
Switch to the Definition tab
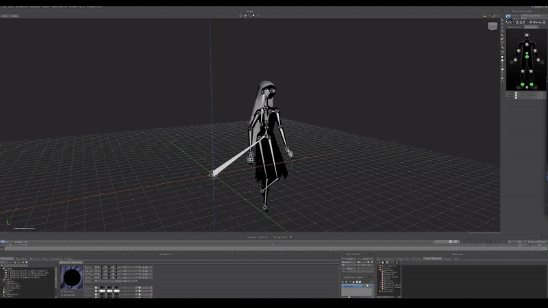tap(514, 27)
